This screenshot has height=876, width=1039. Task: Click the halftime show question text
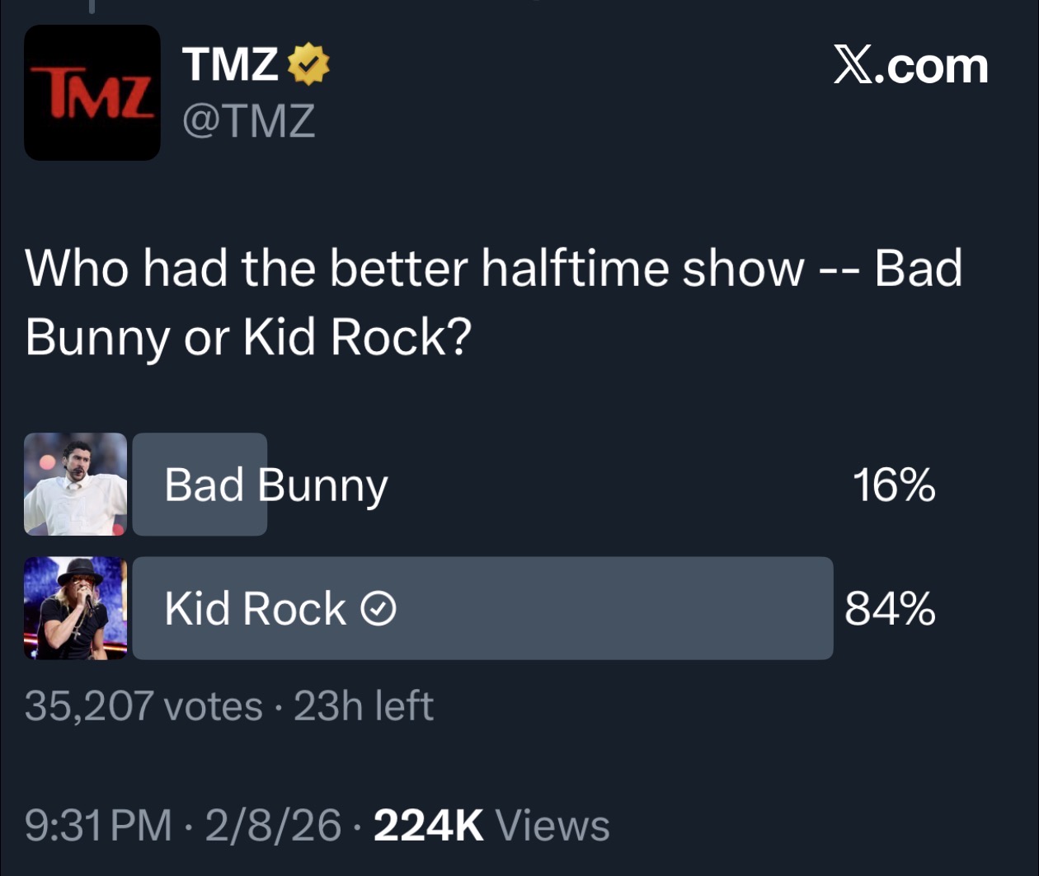pyautogui.click(x=493, y=302)
